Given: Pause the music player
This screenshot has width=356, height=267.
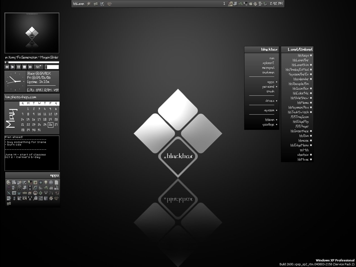Looking at the screenshot, I should click(x=19, y=67).
